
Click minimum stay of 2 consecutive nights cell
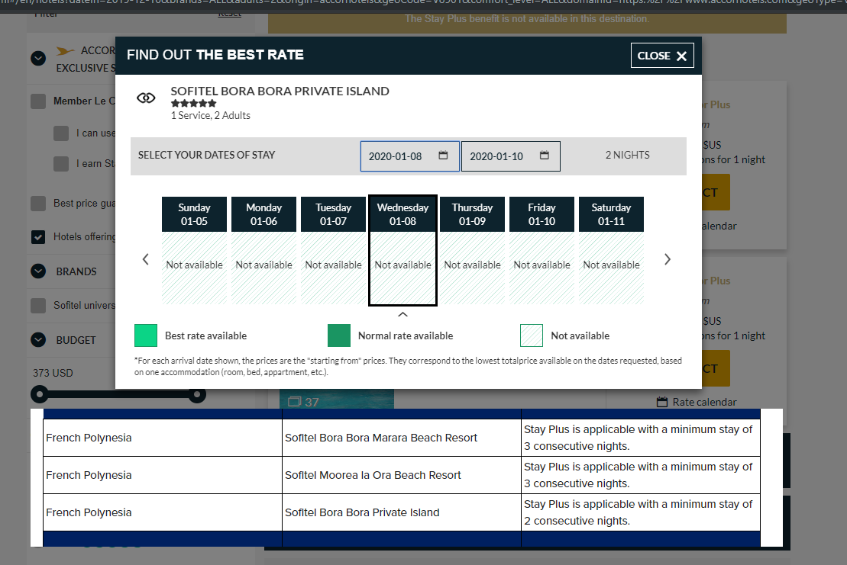(641, 512)
